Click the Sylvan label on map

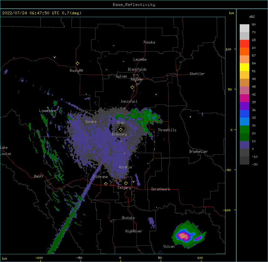click(x=121, y=76)
